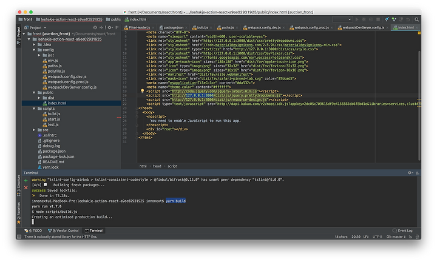Click the hide Terminal panel icon
The height and width of the screenshot is (262, 437).
click(x=418, y=173)
